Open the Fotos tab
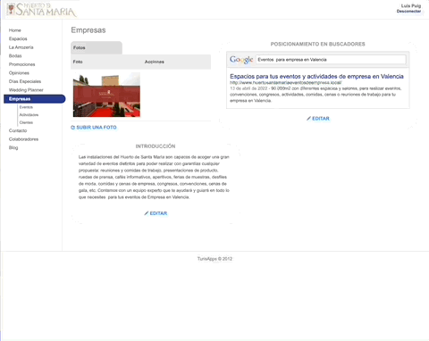 pyautogui.click(x=97, y=47)
